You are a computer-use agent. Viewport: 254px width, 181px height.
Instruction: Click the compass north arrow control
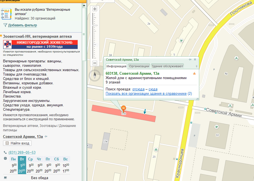95,74
